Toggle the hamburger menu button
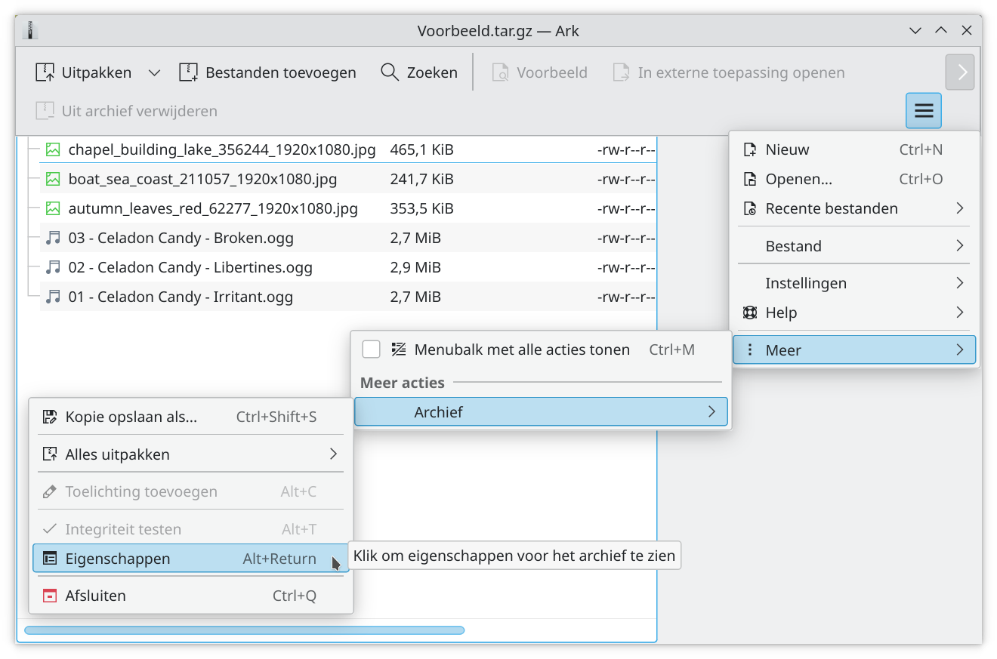Viewport: 997px width, 659px height. [924, 111]
